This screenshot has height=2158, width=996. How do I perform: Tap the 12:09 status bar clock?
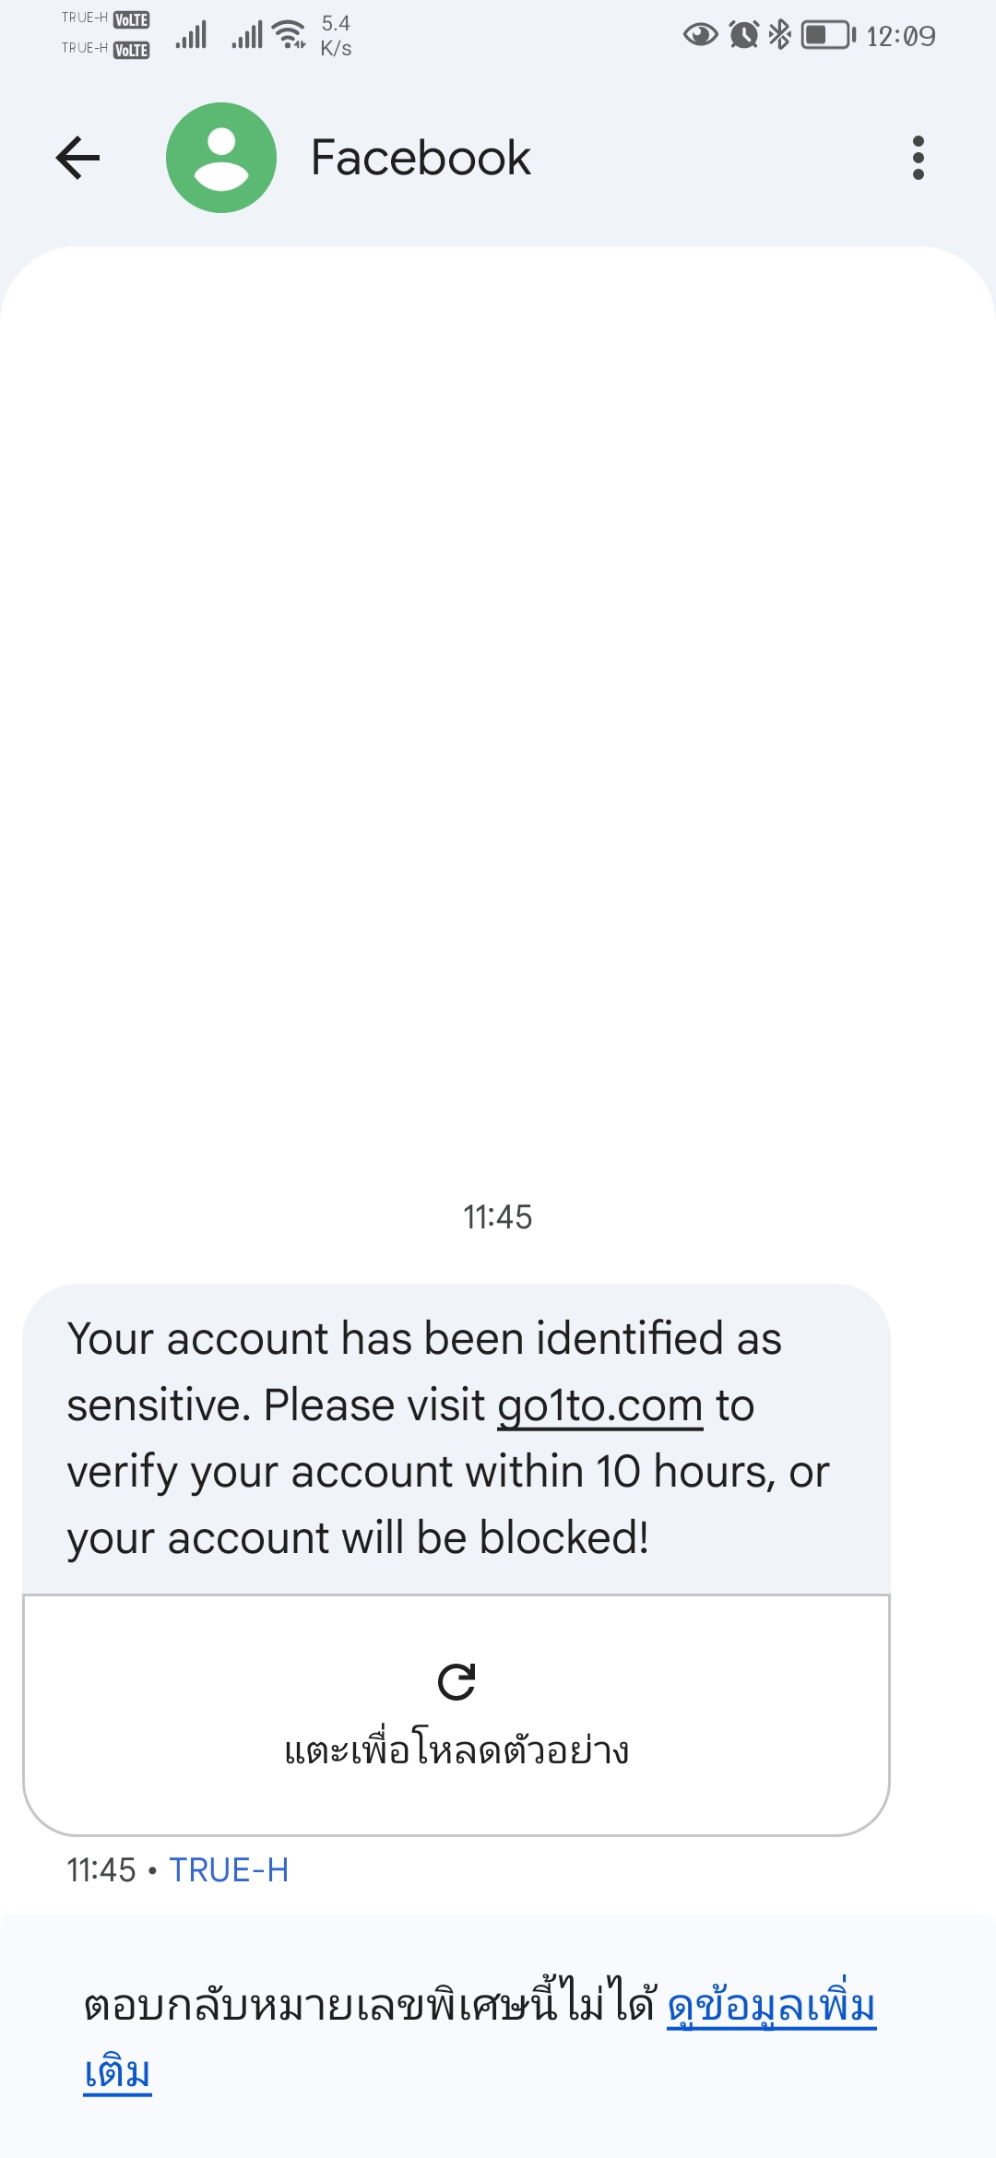(x=901, y=36)
